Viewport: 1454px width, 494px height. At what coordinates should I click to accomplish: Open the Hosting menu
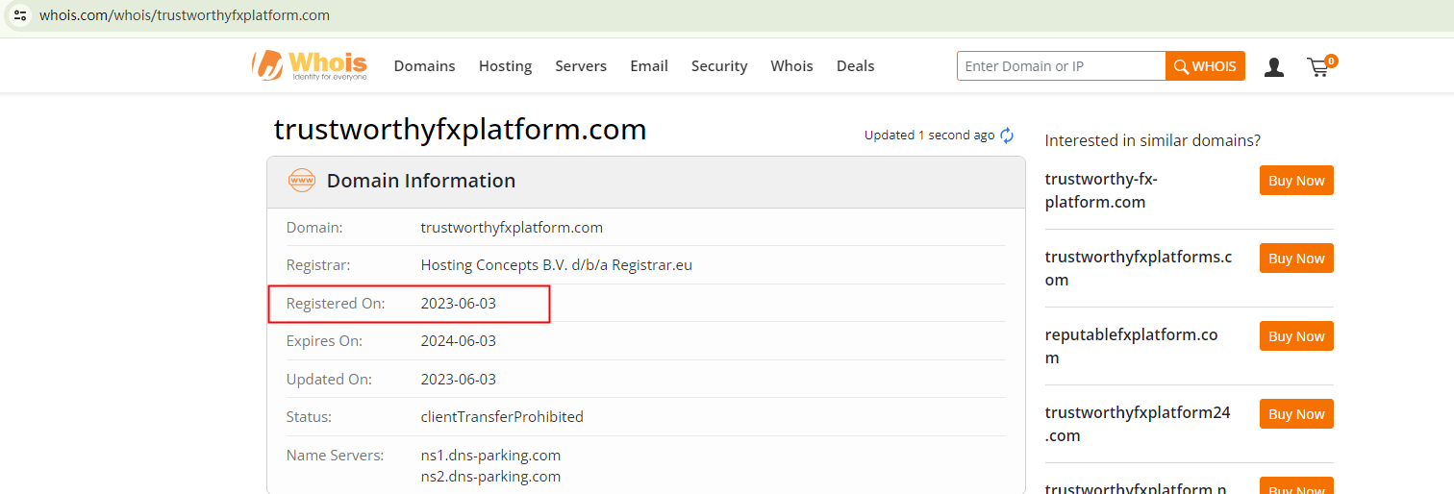pyautogui.click(x=505, y=66)
